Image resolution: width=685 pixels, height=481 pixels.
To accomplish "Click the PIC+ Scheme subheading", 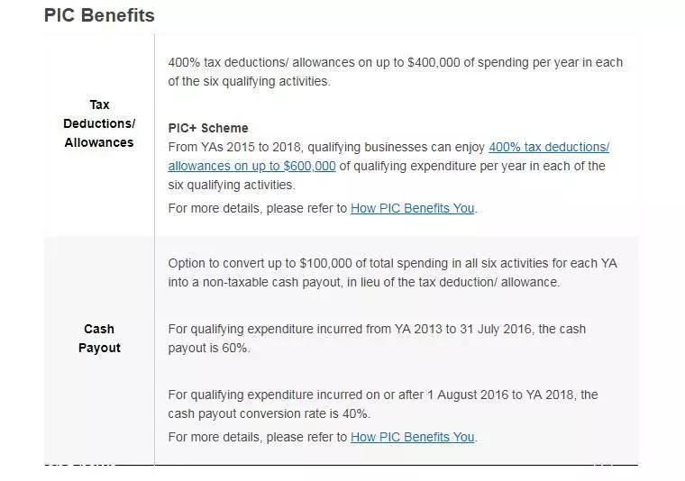I will coord(208,128).
